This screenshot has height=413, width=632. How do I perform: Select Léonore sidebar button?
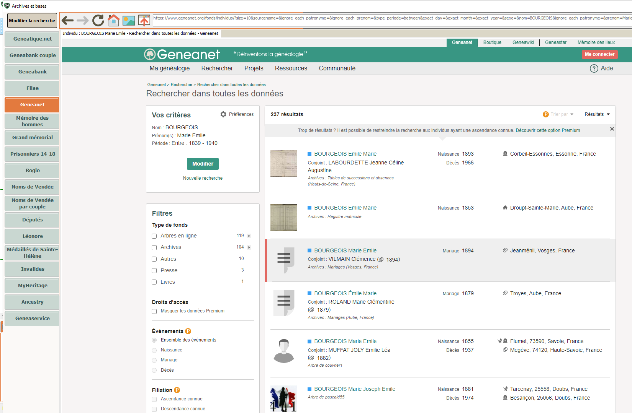[32, 236]
